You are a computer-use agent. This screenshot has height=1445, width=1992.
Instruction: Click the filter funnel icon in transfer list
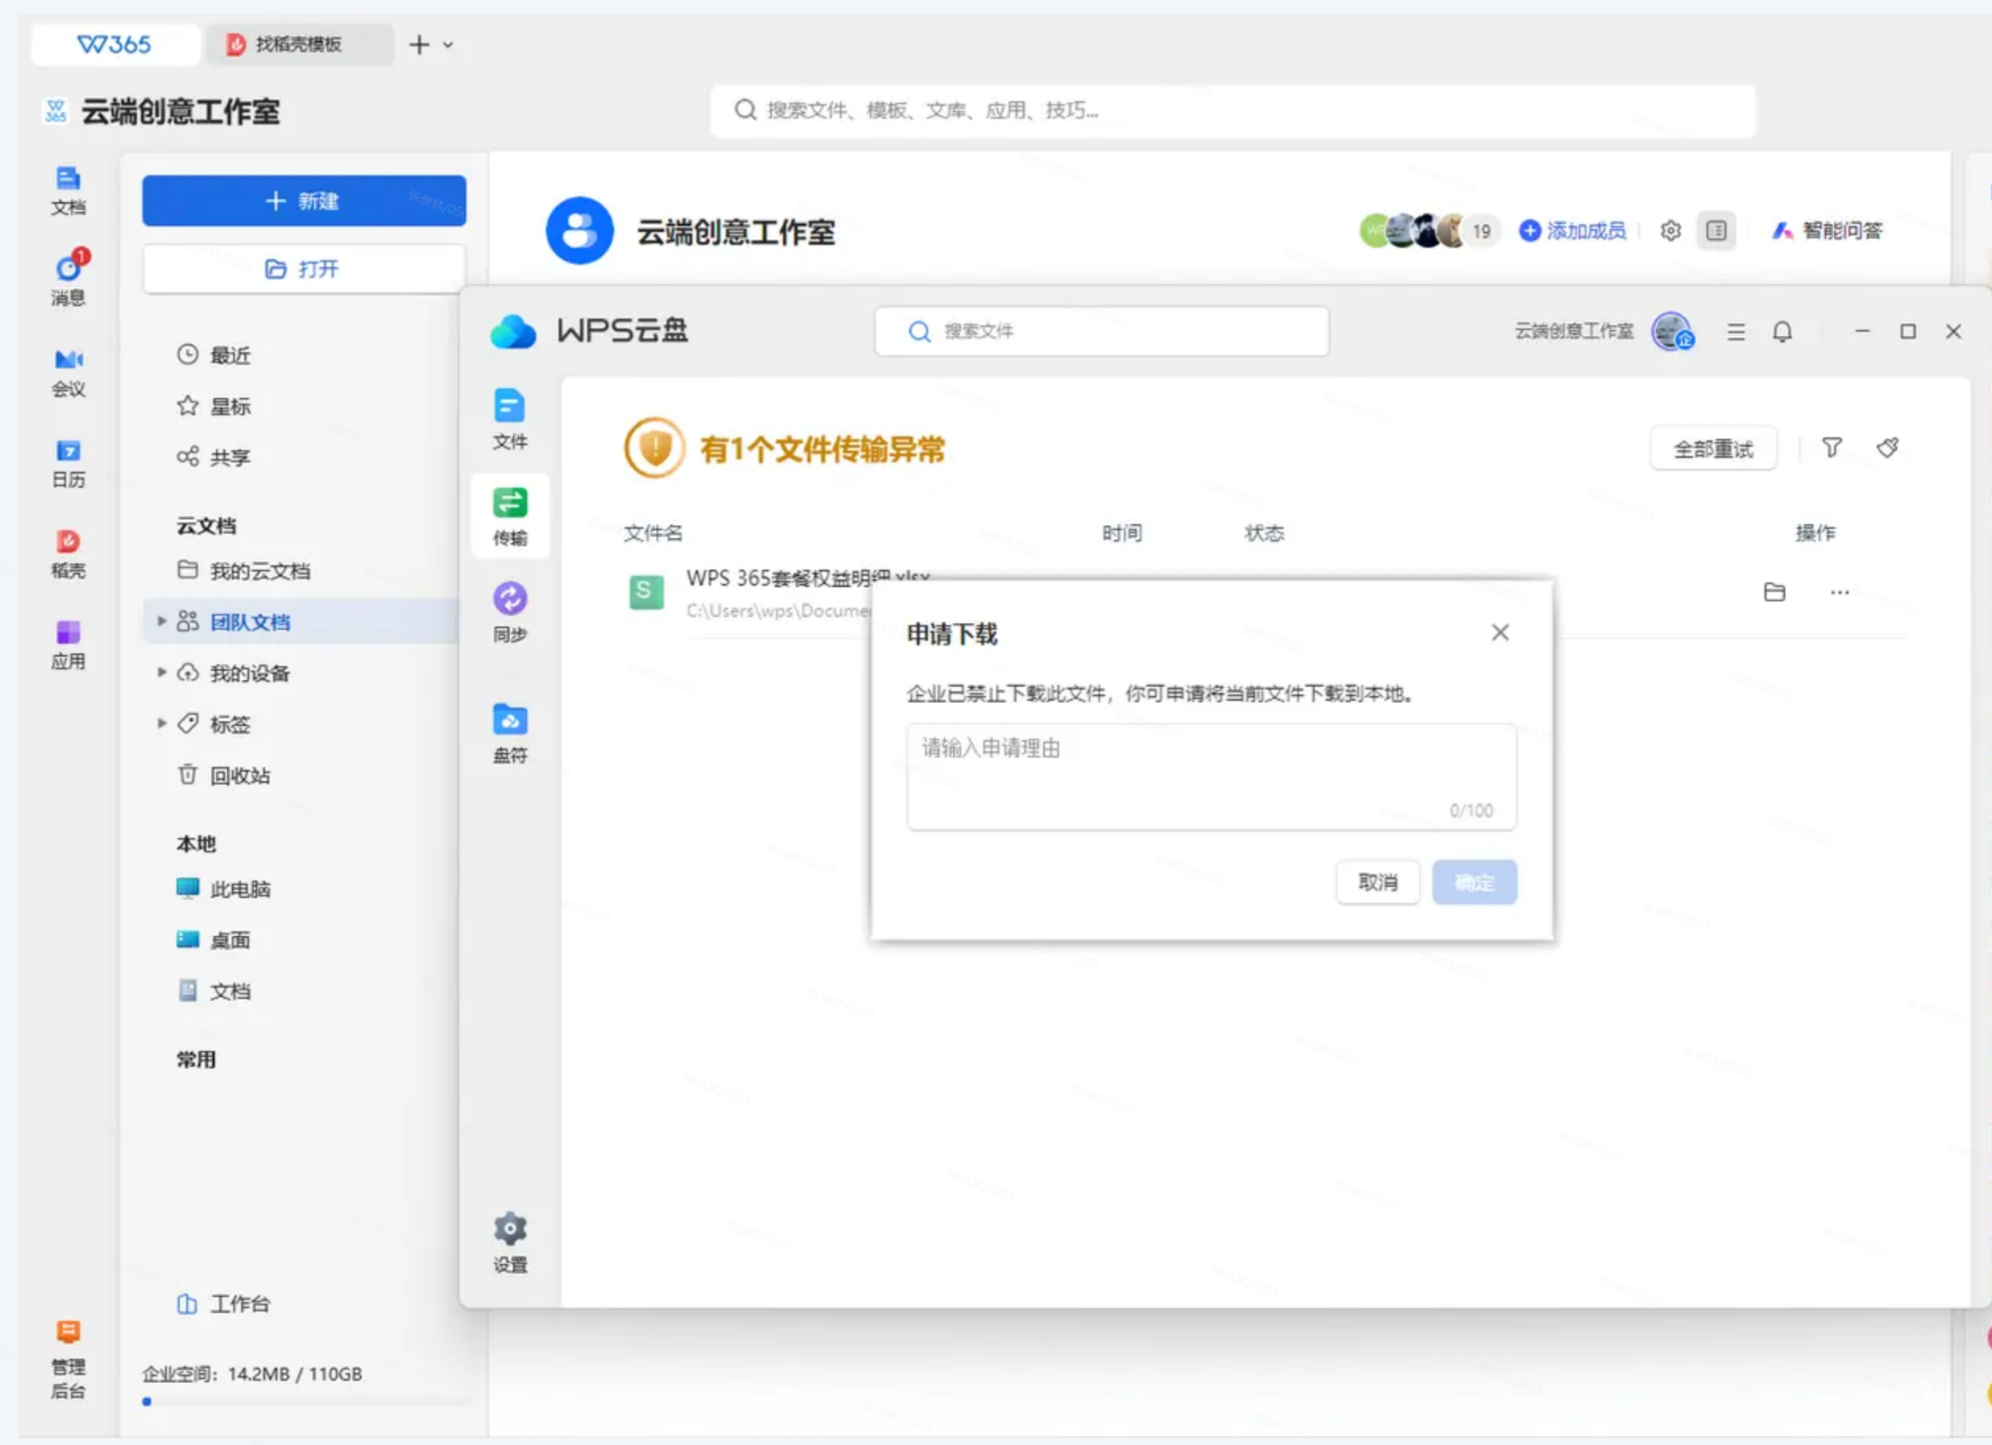1831,448
